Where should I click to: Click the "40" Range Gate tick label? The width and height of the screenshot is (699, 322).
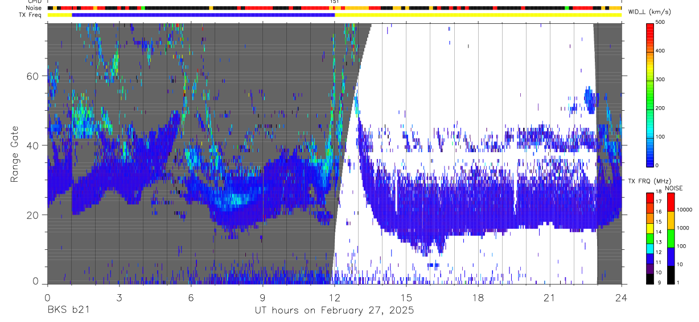pos(33,145)
